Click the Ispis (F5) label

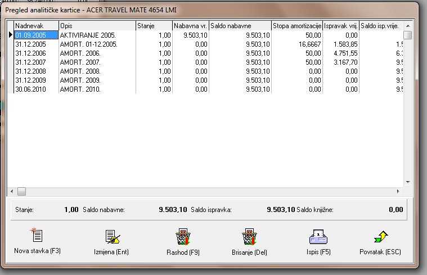pos(318,252)
